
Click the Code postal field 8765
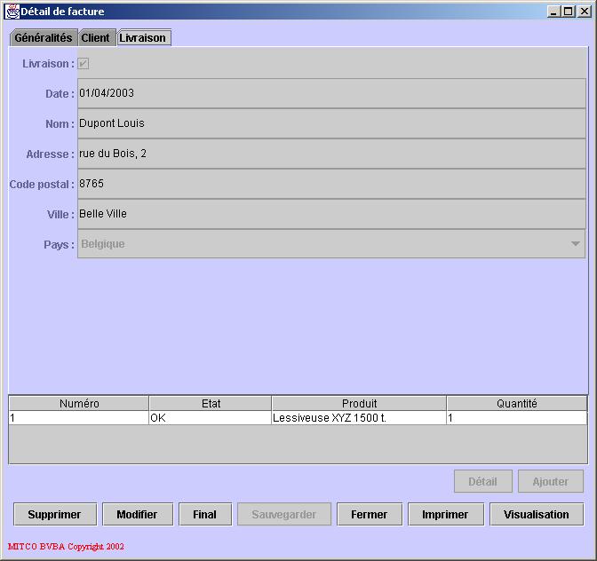pyautogui.click(x=331, y=184)
